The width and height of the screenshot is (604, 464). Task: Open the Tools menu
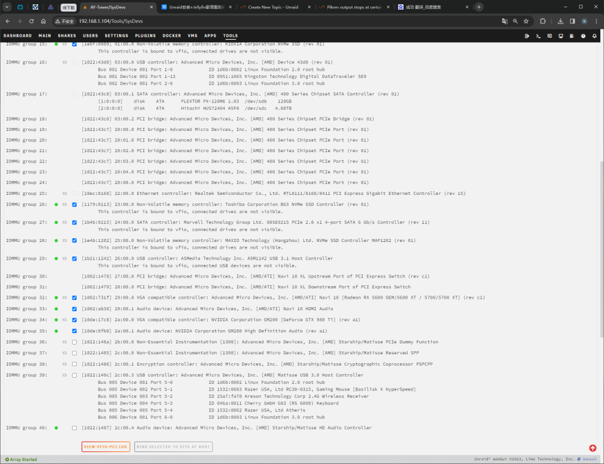[230, 36]
